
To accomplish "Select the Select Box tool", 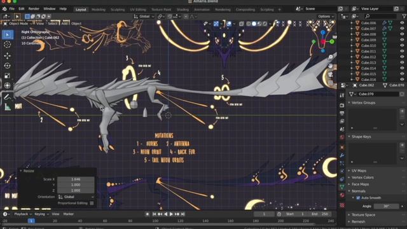I will 8,34.
